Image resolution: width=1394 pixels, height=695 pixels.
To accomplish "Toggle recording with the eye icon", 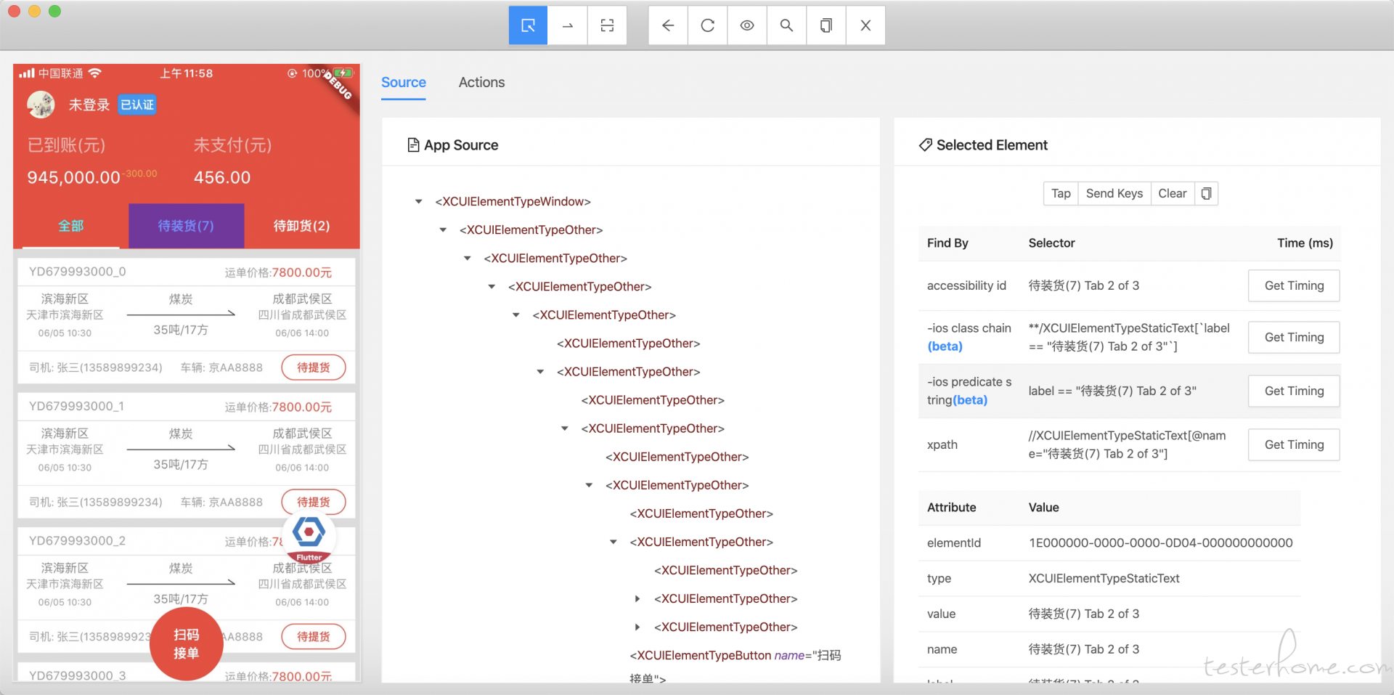I will click(x=747, y=25).
